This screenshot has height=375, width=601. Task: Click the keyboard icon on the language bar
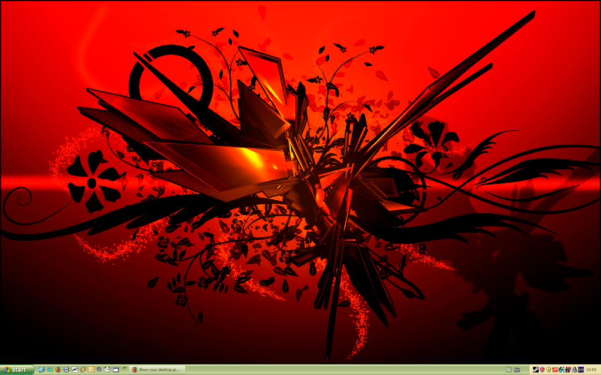coord(516,370)
